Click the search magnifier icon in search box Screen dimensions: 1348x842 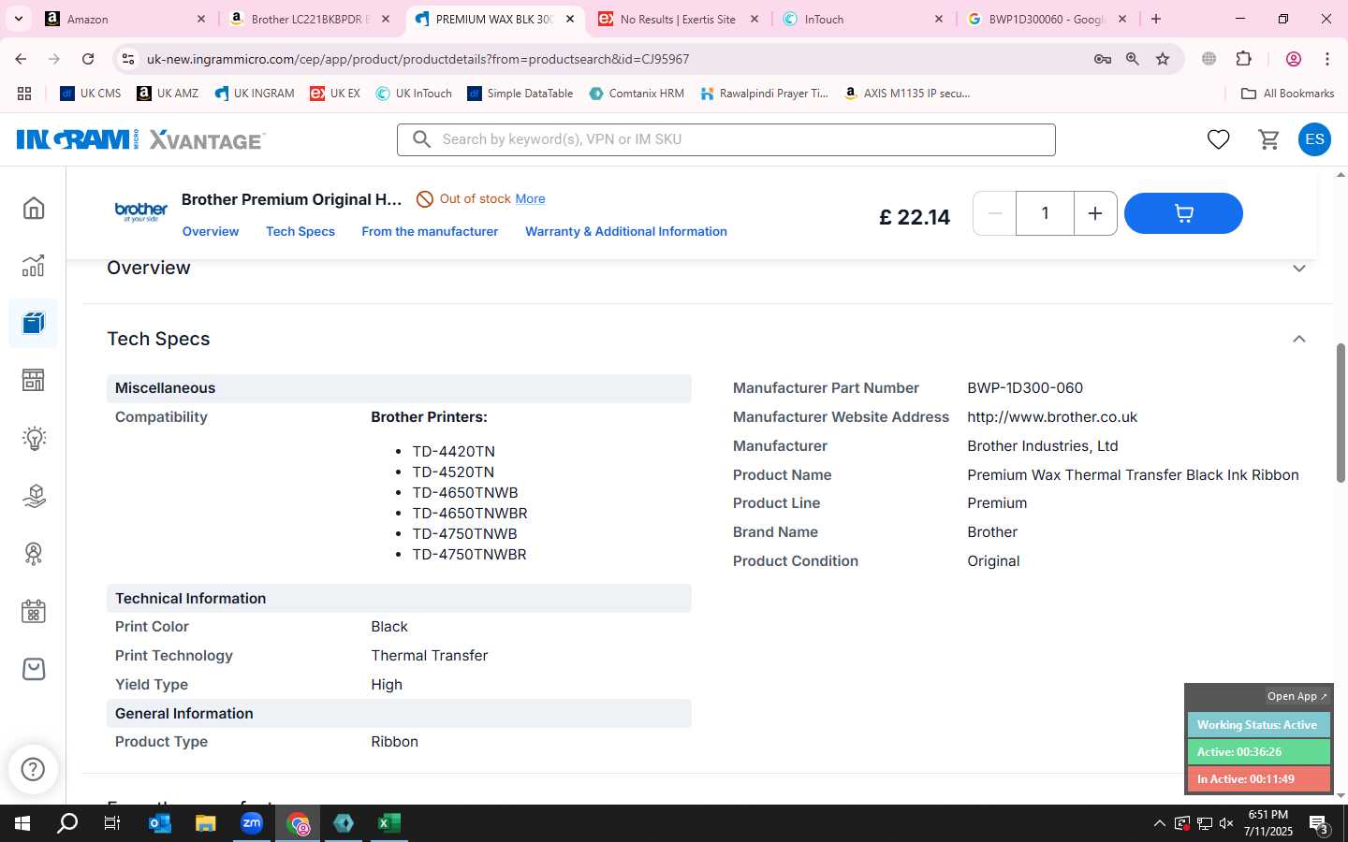tap(421, 139)
